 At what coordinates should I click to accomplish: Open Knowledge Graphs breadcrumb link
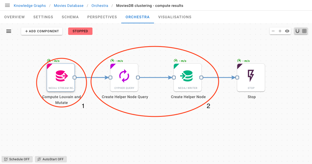(30, 6)
